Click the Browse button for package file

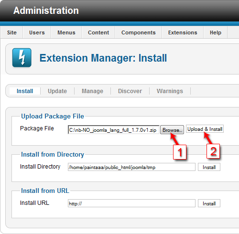(172, 130)
